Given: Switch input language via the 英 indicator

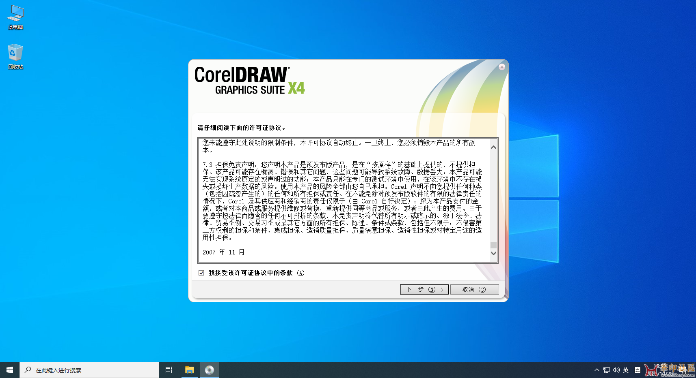Looking at the screenshot, I should pos(626,369).
